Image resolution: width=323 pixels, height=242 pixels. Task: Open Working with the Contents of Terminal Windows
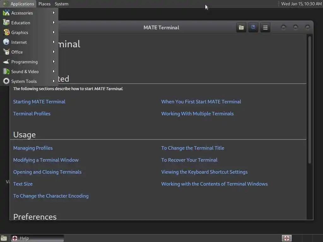point(214,184)
